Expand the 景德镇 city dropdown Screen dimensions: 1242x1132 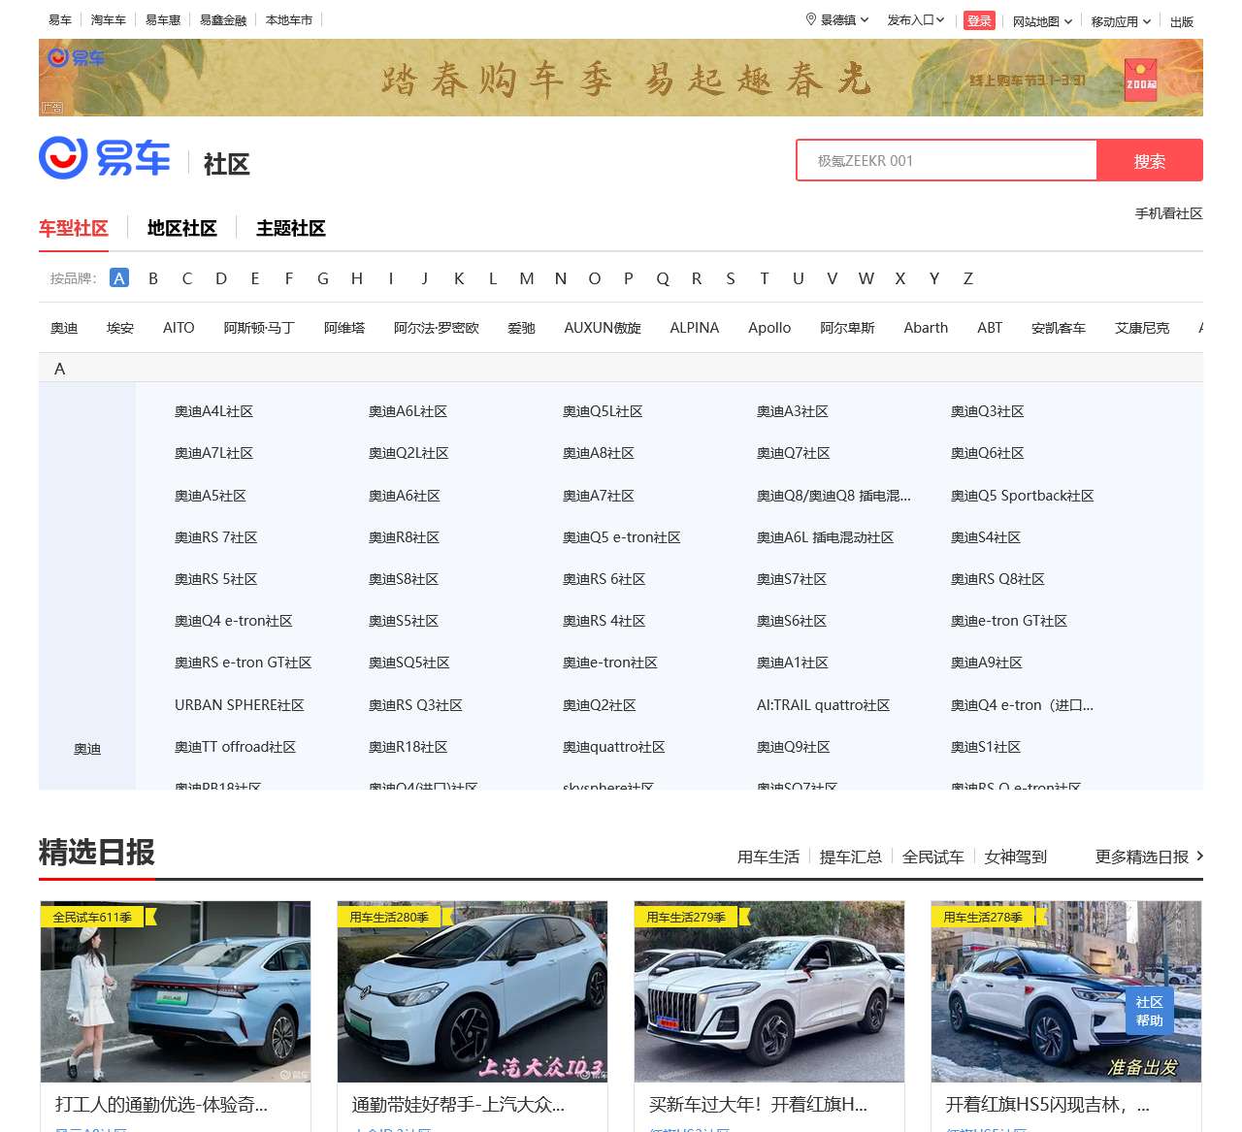844,19
